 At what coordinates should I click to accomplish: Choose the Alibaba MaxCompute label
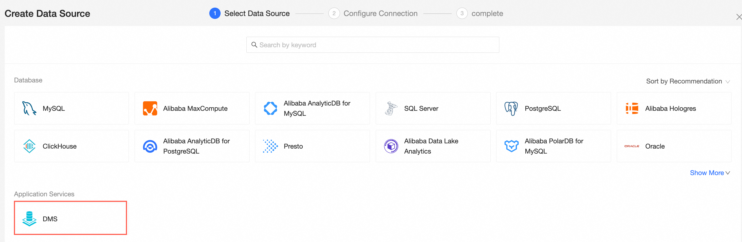tap(195, 108)
